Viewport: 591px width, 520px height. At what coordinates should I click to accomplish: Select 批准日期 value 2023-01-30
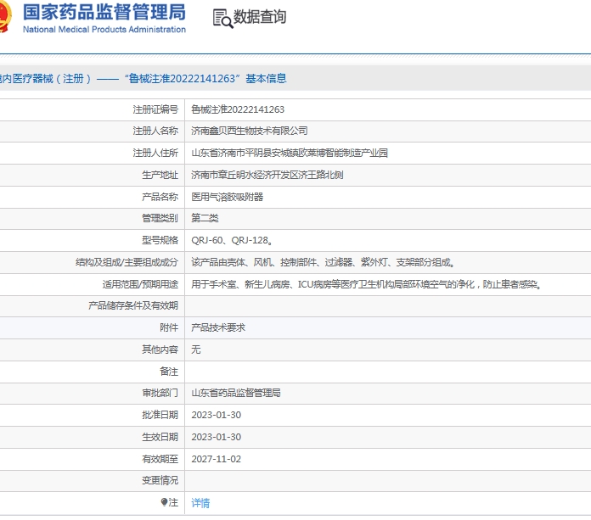click(x=217, y=415)
